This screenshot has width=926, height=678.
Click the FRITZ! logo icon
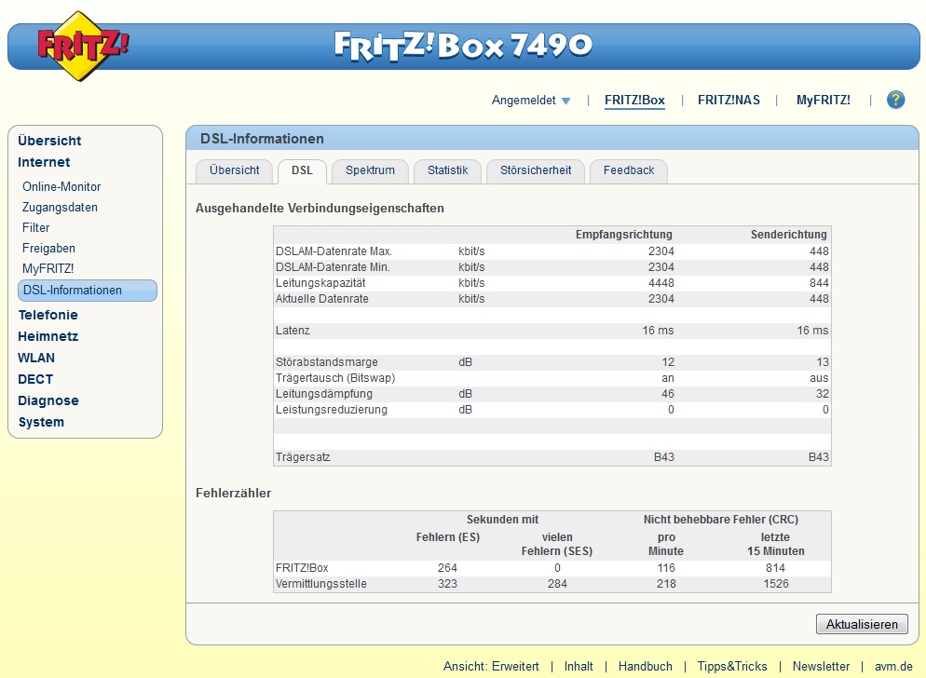pyautogui.click(x=83, y=46)
